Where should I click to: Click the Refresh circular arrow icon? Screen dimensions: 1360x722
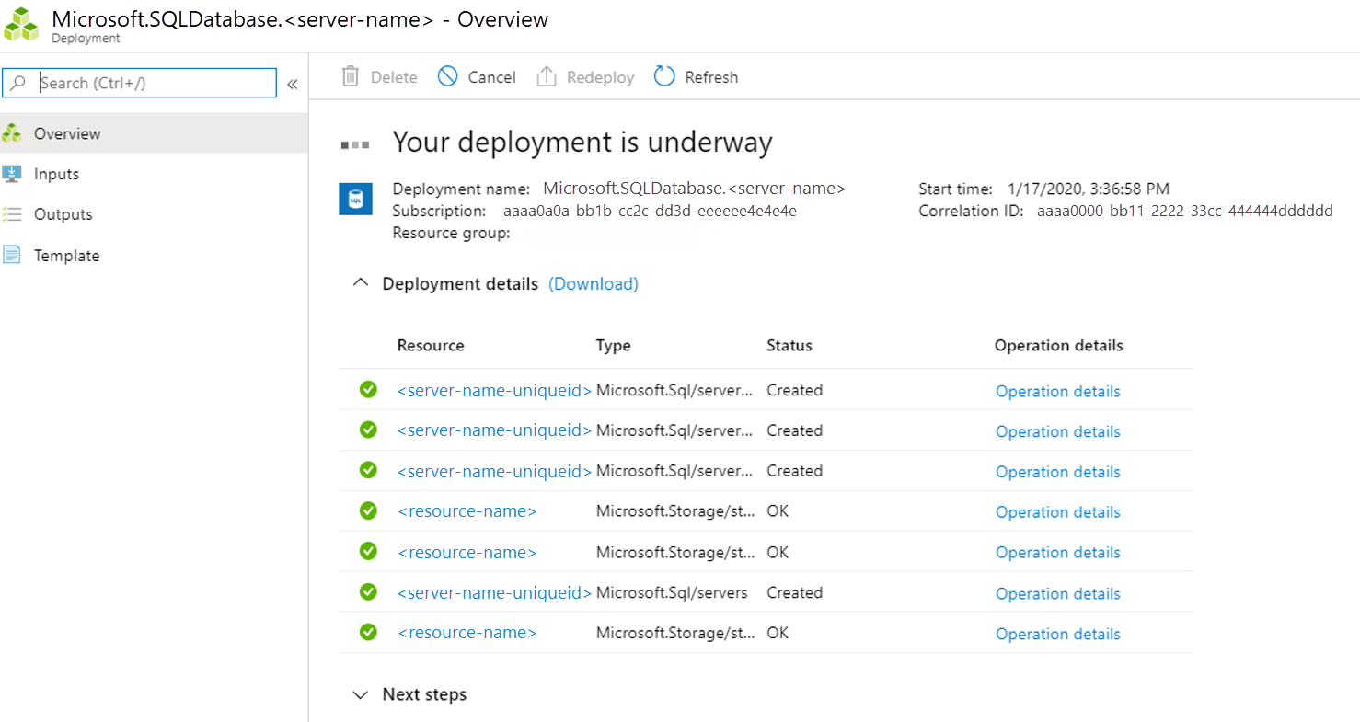point(664,76)
